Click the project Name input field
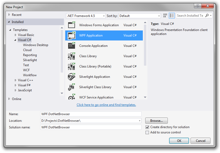The height and width of the screenshot is (153, 220). click(x=91, y=114)
